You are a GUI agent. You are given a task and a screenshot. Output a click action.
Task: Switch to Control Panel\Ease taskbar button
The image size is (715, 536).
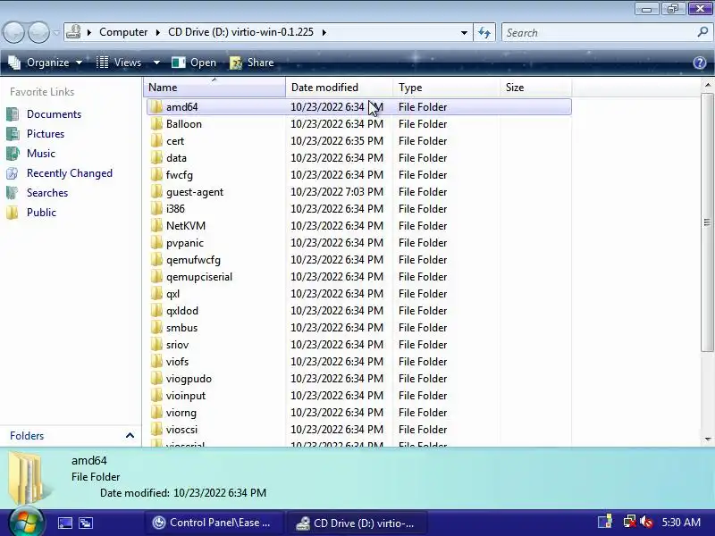214,523
